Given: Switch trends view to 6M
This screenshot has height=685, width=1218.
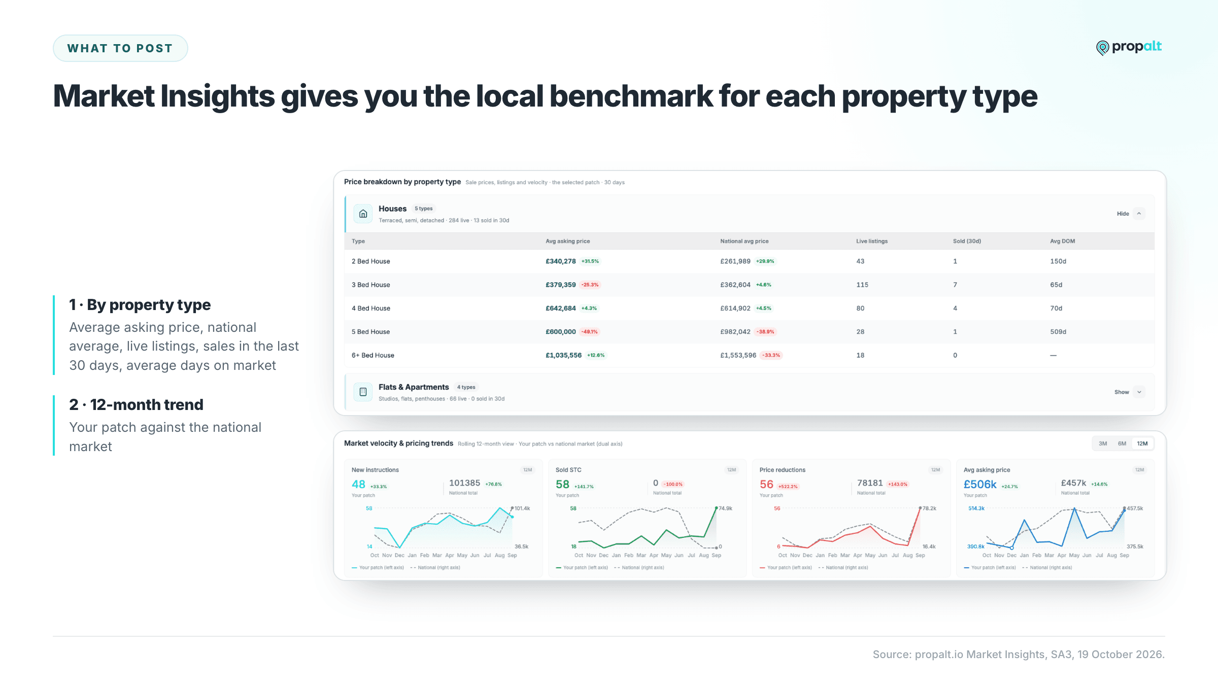Looking at the screenshot, I should pos(1122,443).
